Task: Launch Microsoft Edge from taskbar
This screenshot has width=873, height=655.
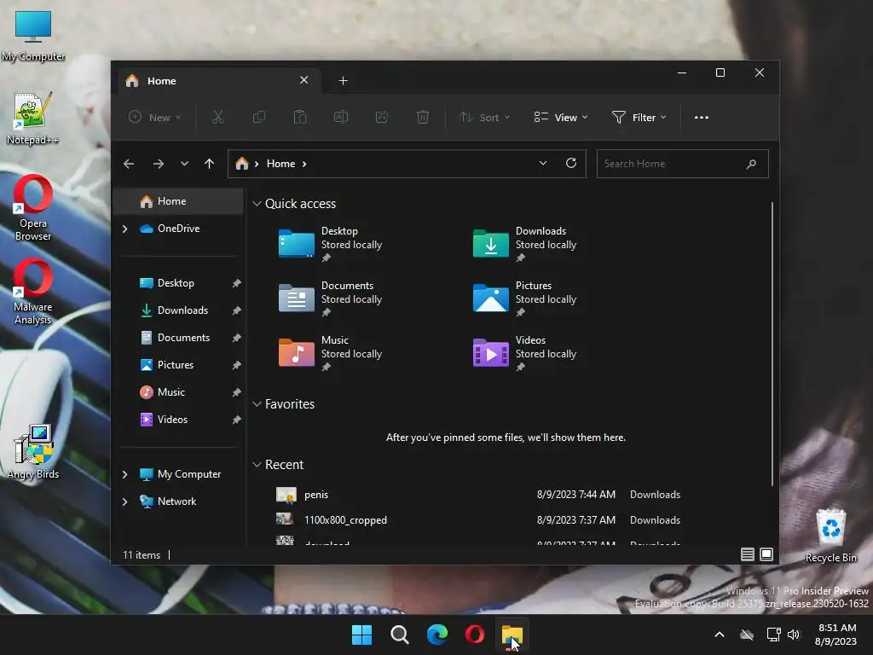Action: pos(437,635)
